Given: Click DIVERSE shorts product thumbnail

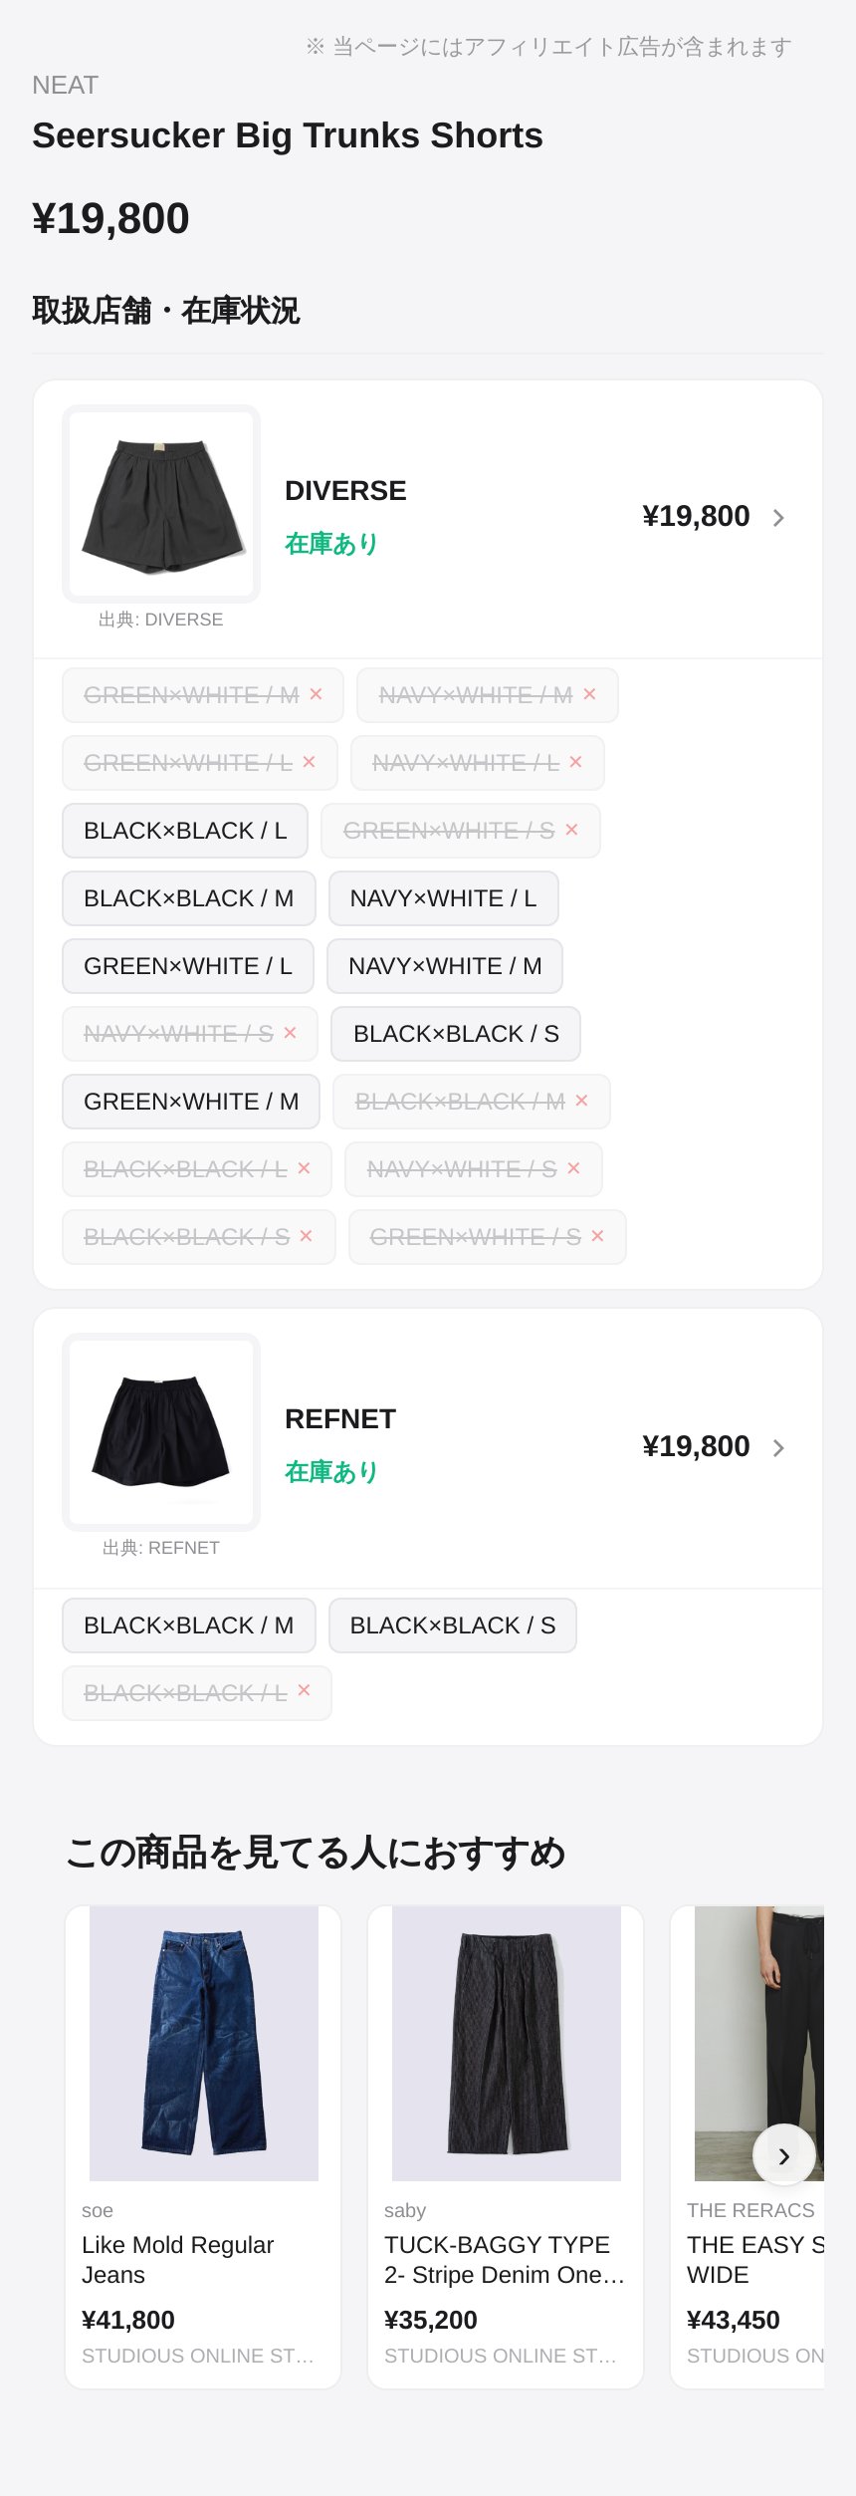Looking at the screenshot, I should 161,504.
